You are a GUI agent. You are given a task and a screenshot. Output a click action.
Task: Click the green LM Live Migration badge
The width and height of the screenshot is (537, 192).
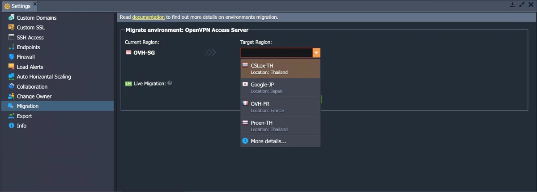pyautogui.click(x=128, y=84)
